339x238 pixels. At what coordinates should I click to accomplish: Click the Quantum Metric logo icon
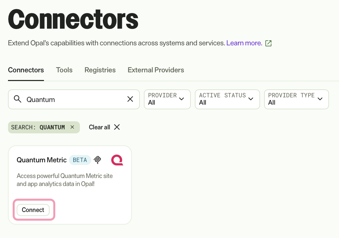[x=117, y=160]
